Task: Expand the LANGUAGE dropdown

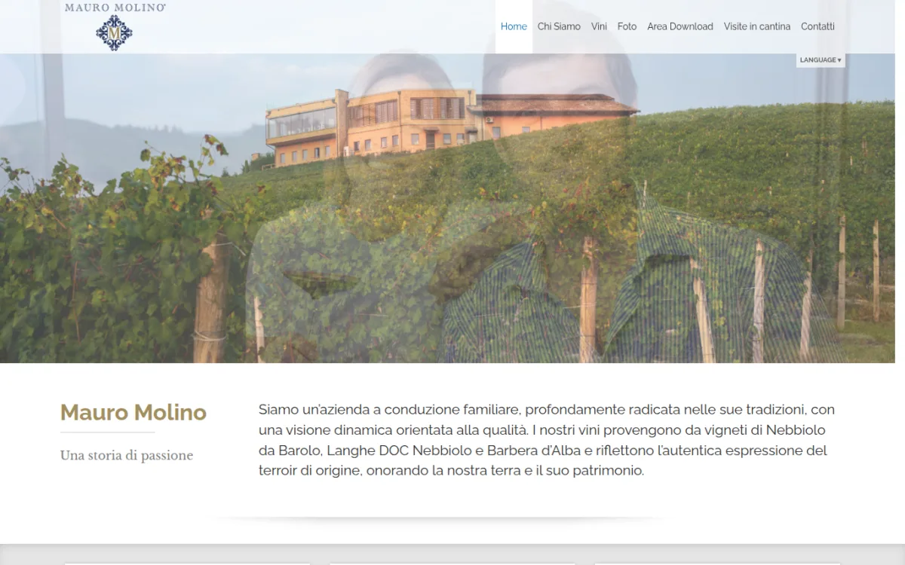Action: point(821,60)
